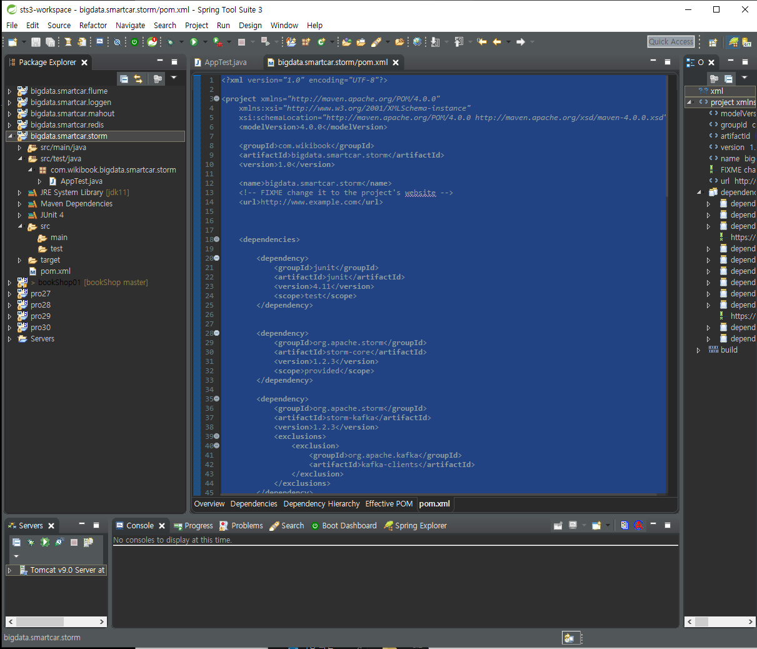
Task: Select AppTest.java in Package Explorer tree
Action: (x=81, y=181)
